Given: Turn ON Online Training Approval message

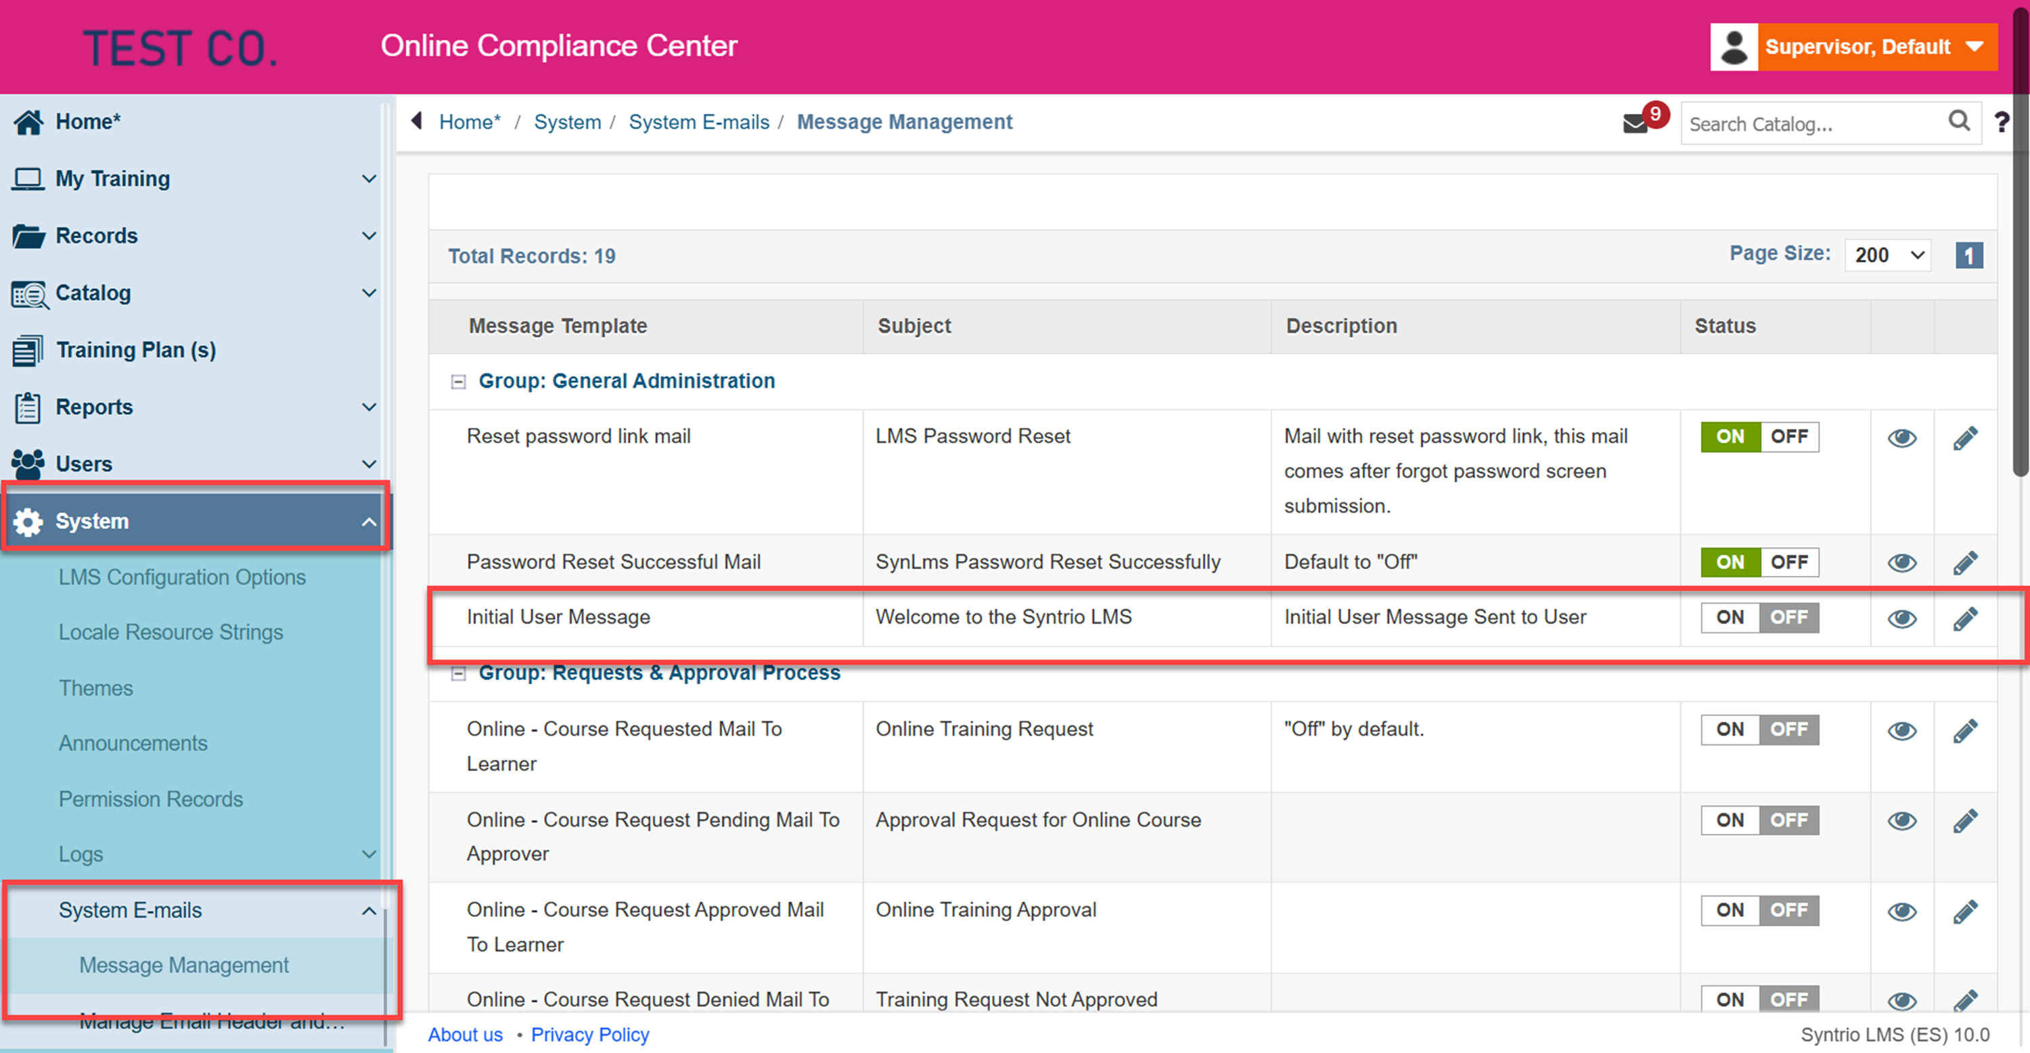Looking at the screenshot, I should (x=1730, y=910).
